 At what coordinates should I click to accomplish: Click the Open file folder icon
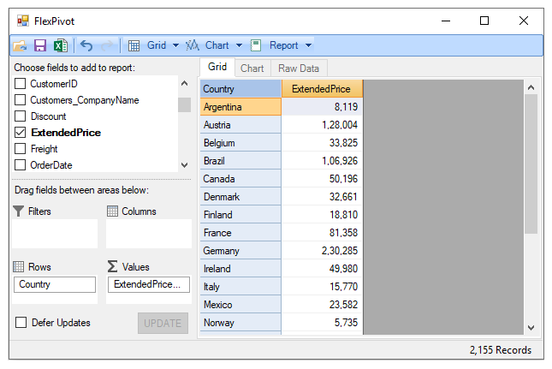pos(20,45)
